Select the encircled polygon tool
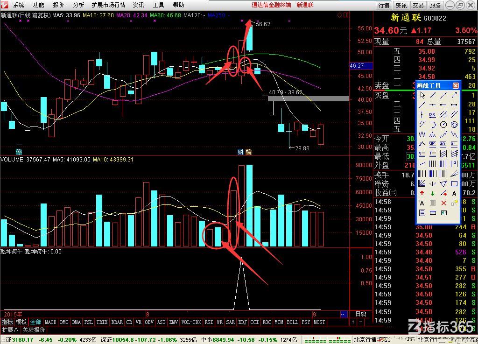 click(x=454, y=125)
